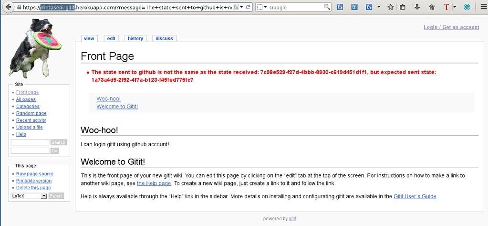Click the dog with frisbee logo image

tap(35, 48)
